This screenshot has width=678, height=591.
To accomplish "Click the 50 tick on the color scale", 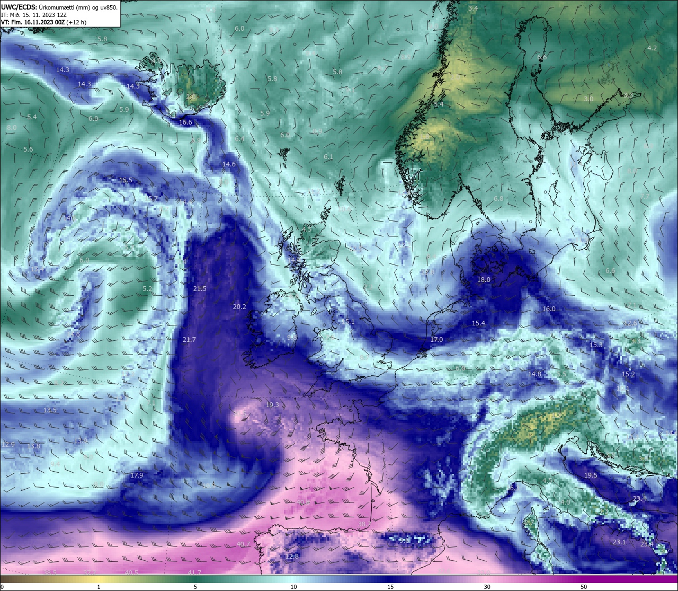I will 584,587.
